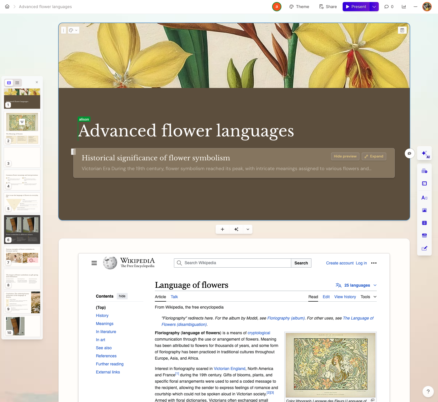Switch to filmstrip thumbnail view

[x=9, y=83]
